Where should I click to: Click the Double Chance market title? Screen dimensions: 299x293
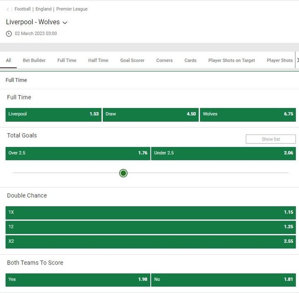(x=27, y=195)
